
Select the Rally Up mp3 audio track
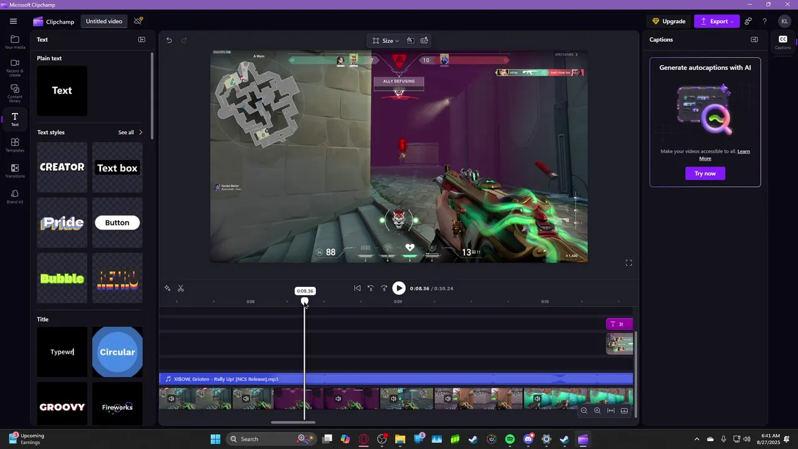pos(397,379)
